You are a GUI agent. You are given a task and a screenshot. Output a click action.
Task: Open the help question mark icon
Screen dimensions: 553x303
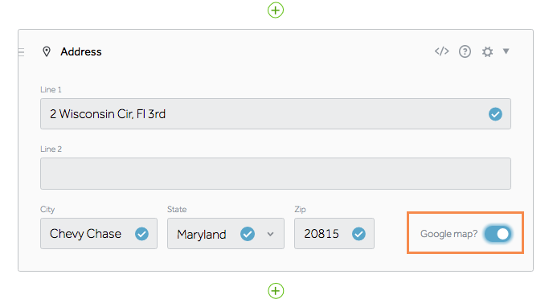[x=465, y=51]
